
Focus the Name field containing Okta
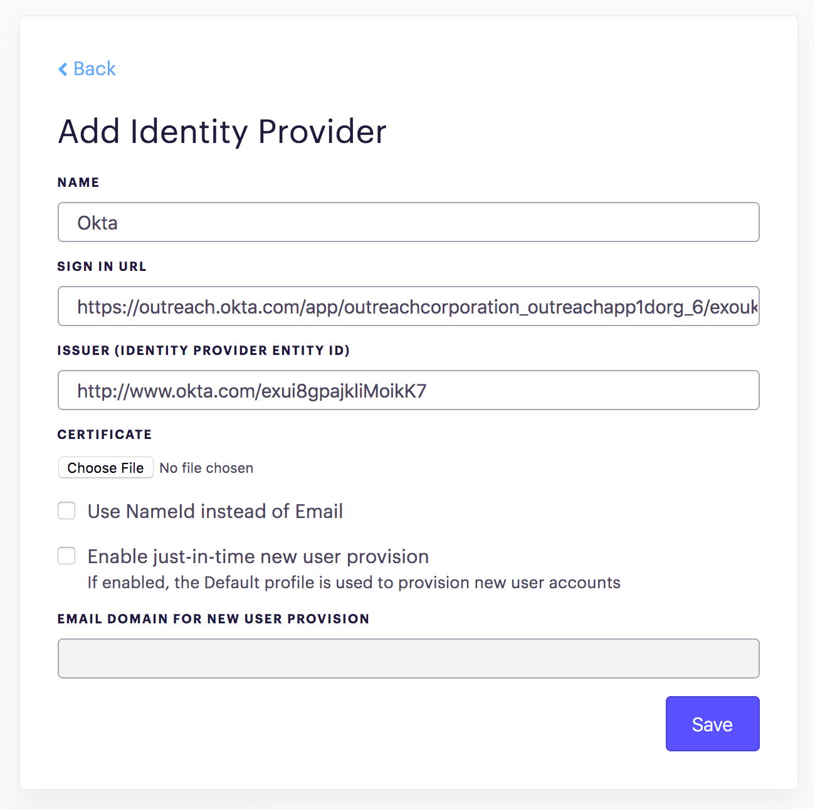(408, 222)
